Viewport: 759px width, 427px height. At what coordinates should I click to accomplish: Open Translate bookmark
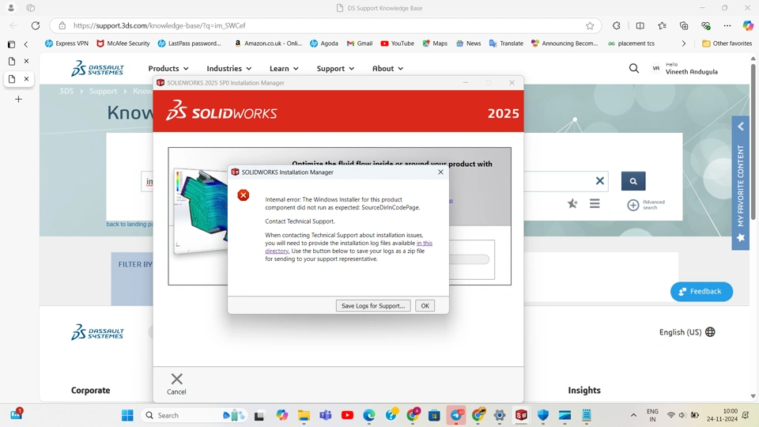[506, 43]
